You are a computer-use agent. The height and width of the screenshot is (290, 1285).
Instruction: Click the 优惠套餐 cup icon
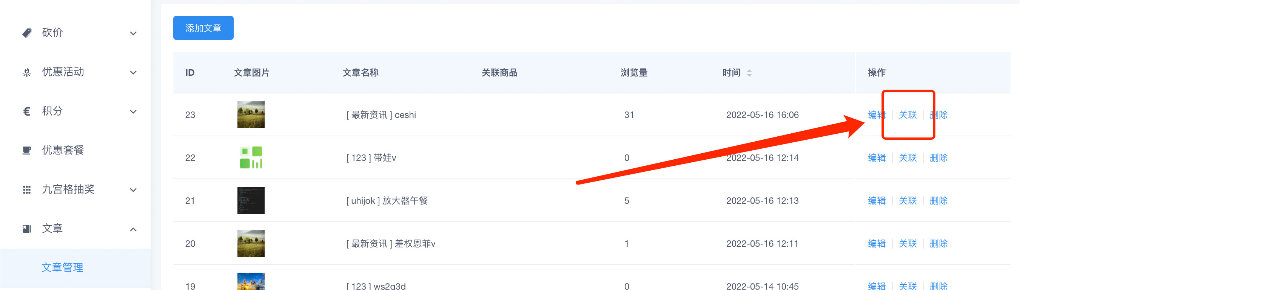pyautogui.click(x=27, y=150)
